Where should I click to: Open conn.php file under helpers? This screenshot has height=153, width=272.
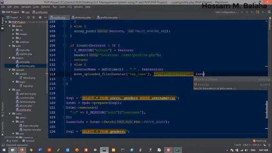[23, 62]
